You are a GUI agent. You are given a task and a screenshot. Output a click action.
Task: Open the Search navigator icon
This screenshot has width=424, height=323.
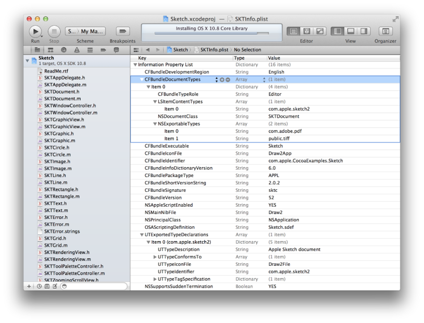coord(63,50)
